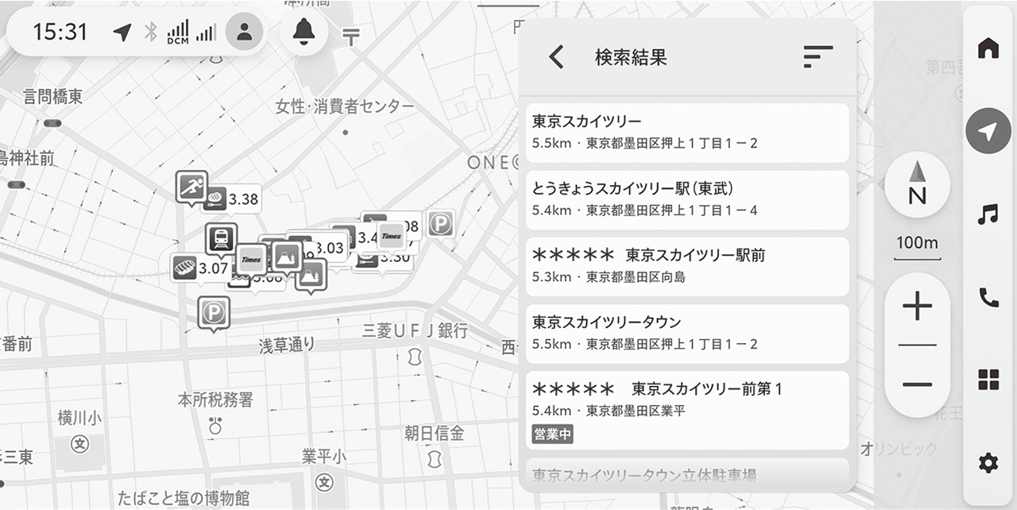
Task: Choose 東京スカイツリー駅前 result in 向島
Action: [686, 265]
